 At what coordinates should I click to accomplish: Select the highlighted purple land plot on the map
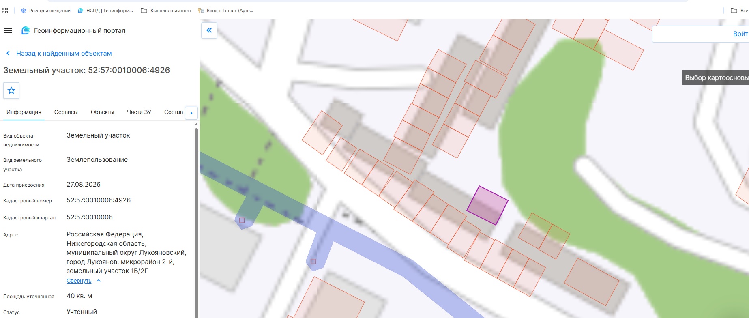coord(487,205)
